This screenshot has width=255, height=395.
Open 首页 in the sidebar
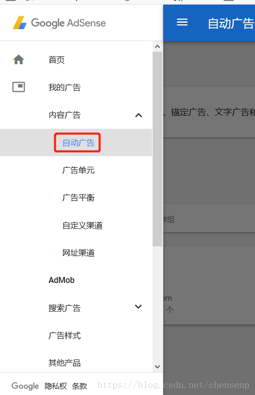click(x=56, y=60)
